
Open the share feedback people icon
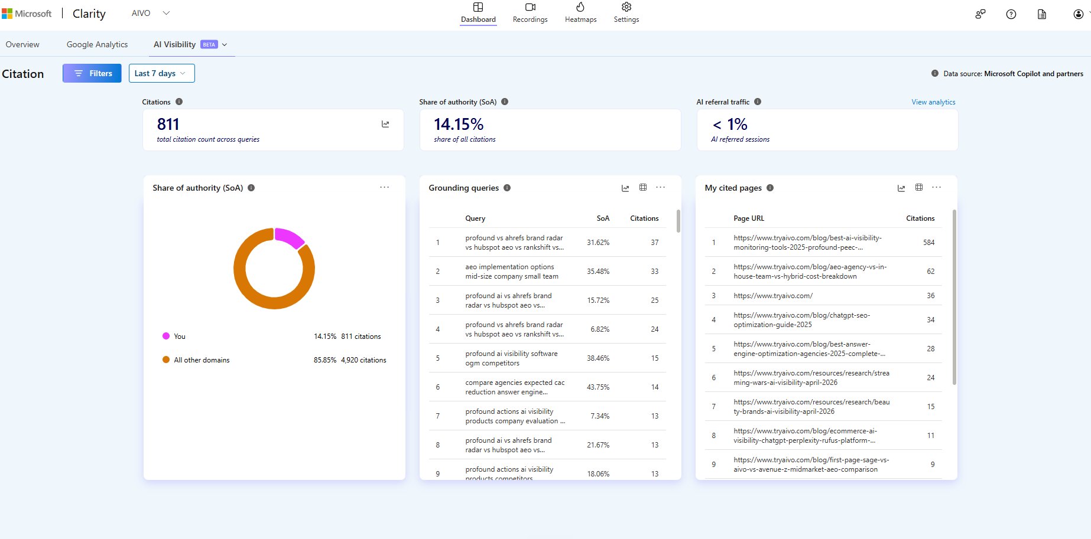[980, 14]
